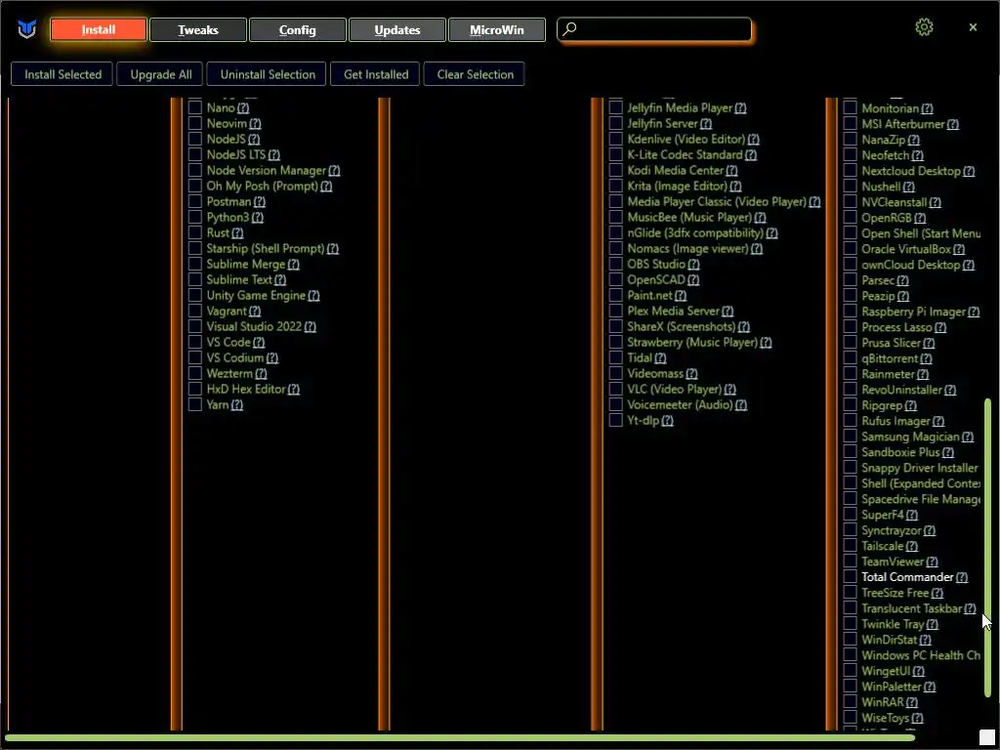This screenshot has width=1000, height=750.
Task: Tick the Sublime Text checkbox
Action: pos(195,279)
